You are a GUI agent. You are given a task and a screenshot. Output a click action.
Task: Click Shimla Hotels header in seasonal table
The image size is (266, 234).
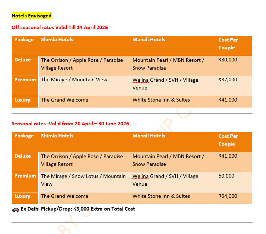pyautogui.click(x=57, y=136)
